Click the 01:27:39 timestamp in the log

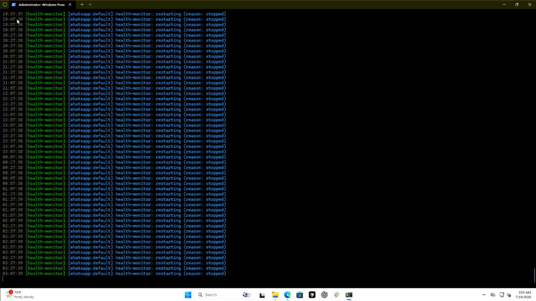tap(13, 200)
